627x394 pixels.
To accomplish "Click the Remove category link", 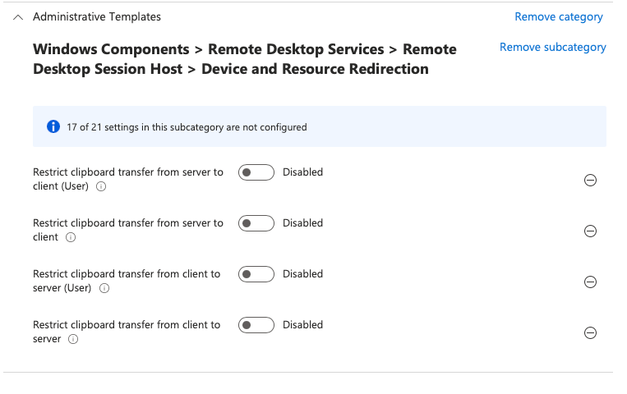I will click(558, 17).
